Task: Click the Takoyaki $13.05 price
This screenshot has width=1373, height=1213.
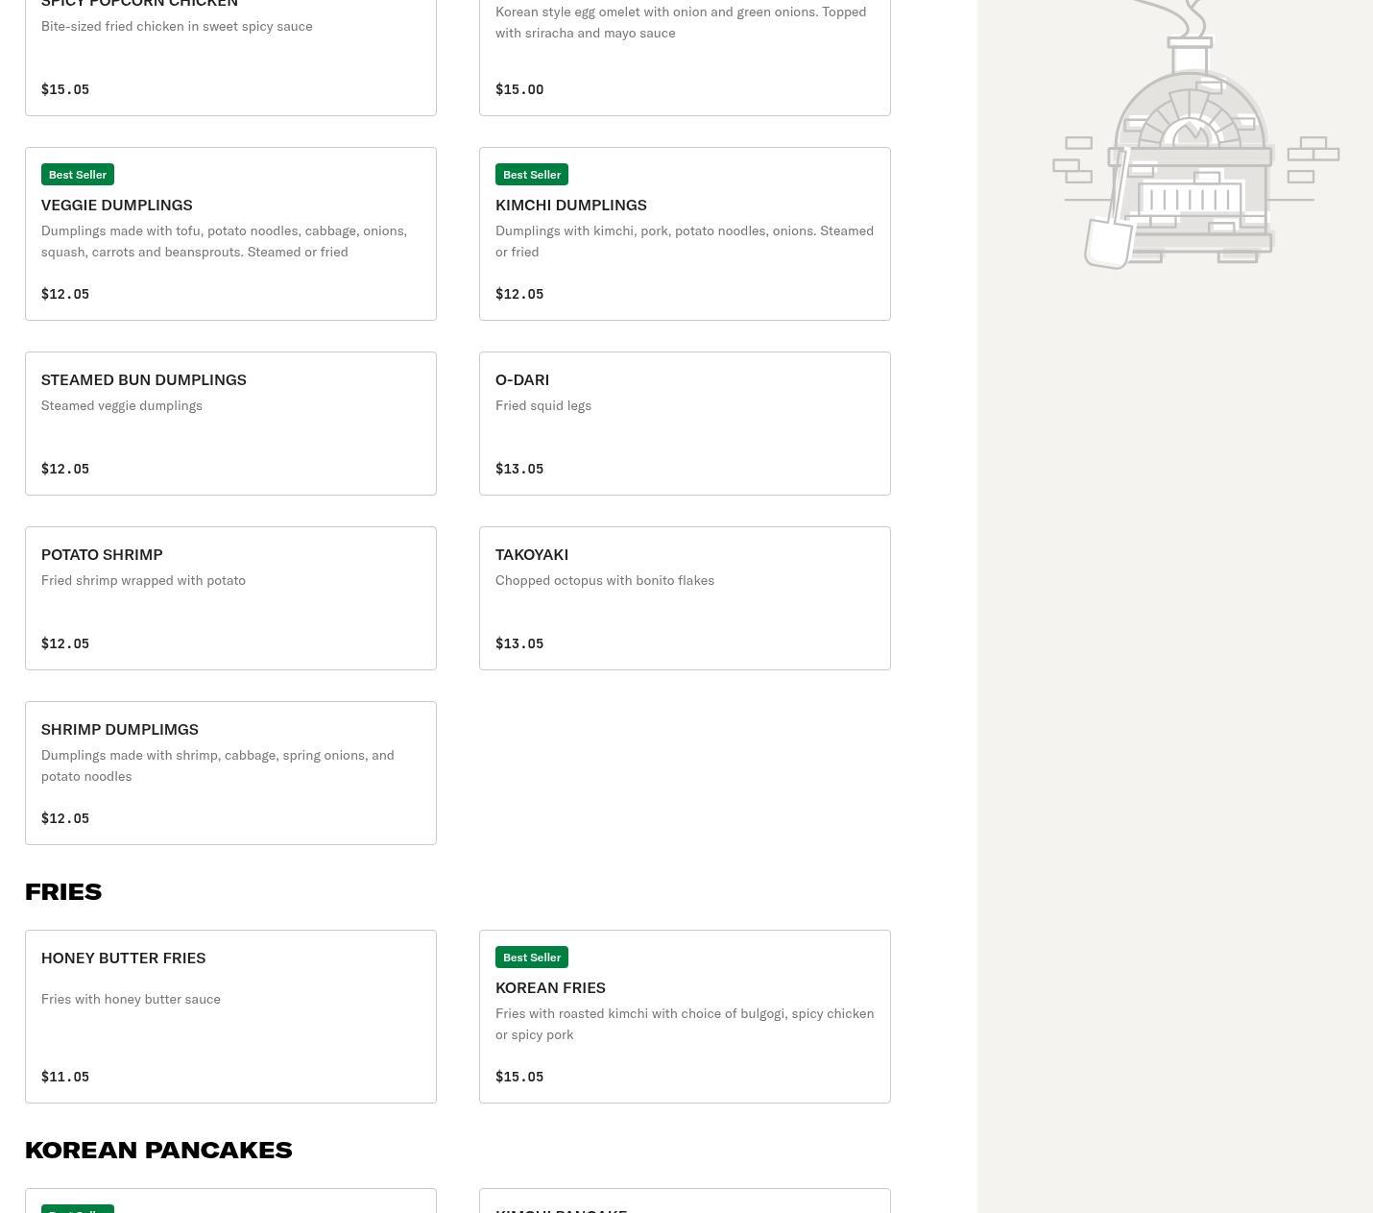Action: [x=519, y=643]
